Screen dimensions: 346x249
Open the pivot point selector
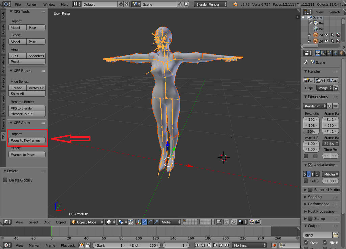click(122, 222)
